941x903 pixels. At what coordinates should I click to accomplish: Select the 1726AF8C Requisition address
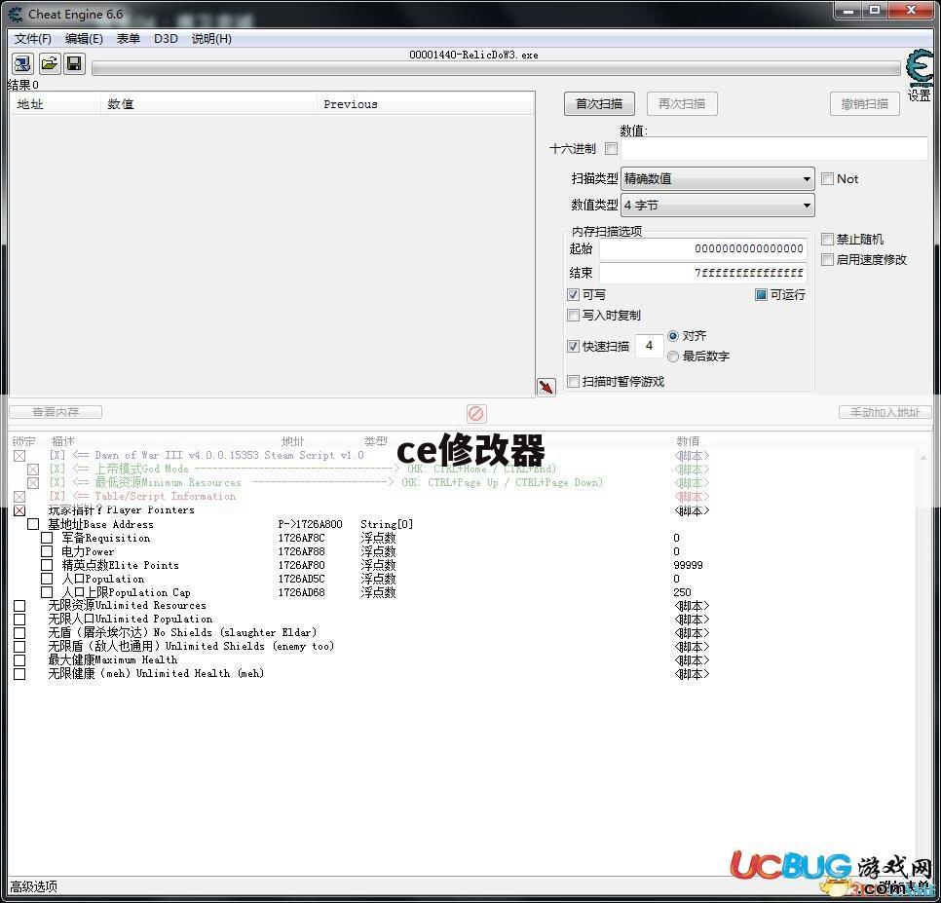point(301,538)
